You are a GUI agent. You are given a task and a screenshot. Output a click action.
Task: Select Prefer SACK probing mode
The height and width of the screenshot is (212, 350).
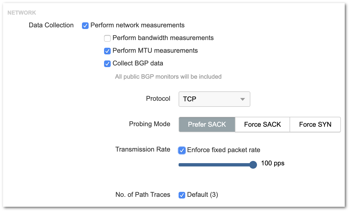pyautogui.click(x=207, y=124)
